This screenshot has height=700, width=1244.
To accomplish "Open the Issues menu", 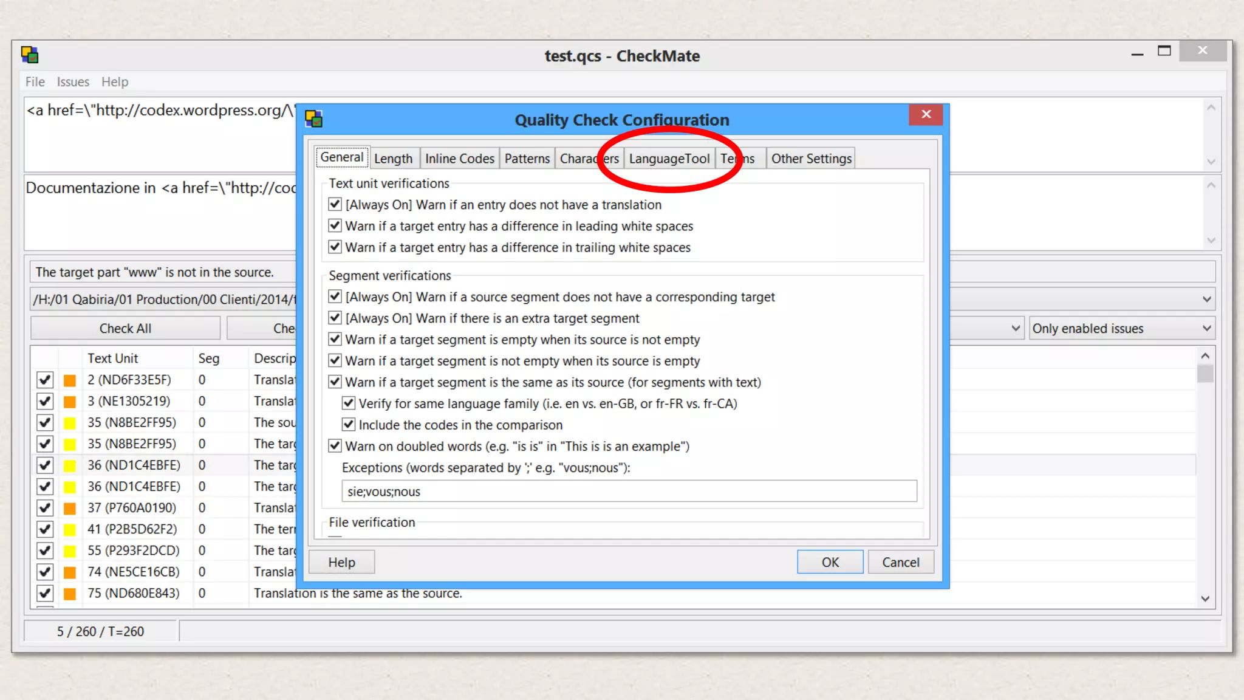I will (x=73, y=82).
